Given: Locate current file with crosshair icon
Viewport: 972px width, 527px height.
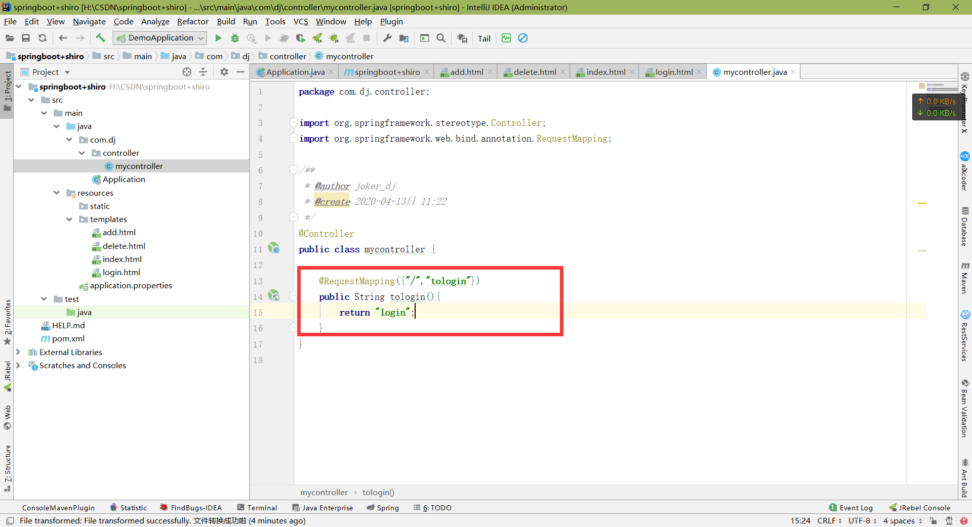Looking at the screenshot, I should click(187, 72).
